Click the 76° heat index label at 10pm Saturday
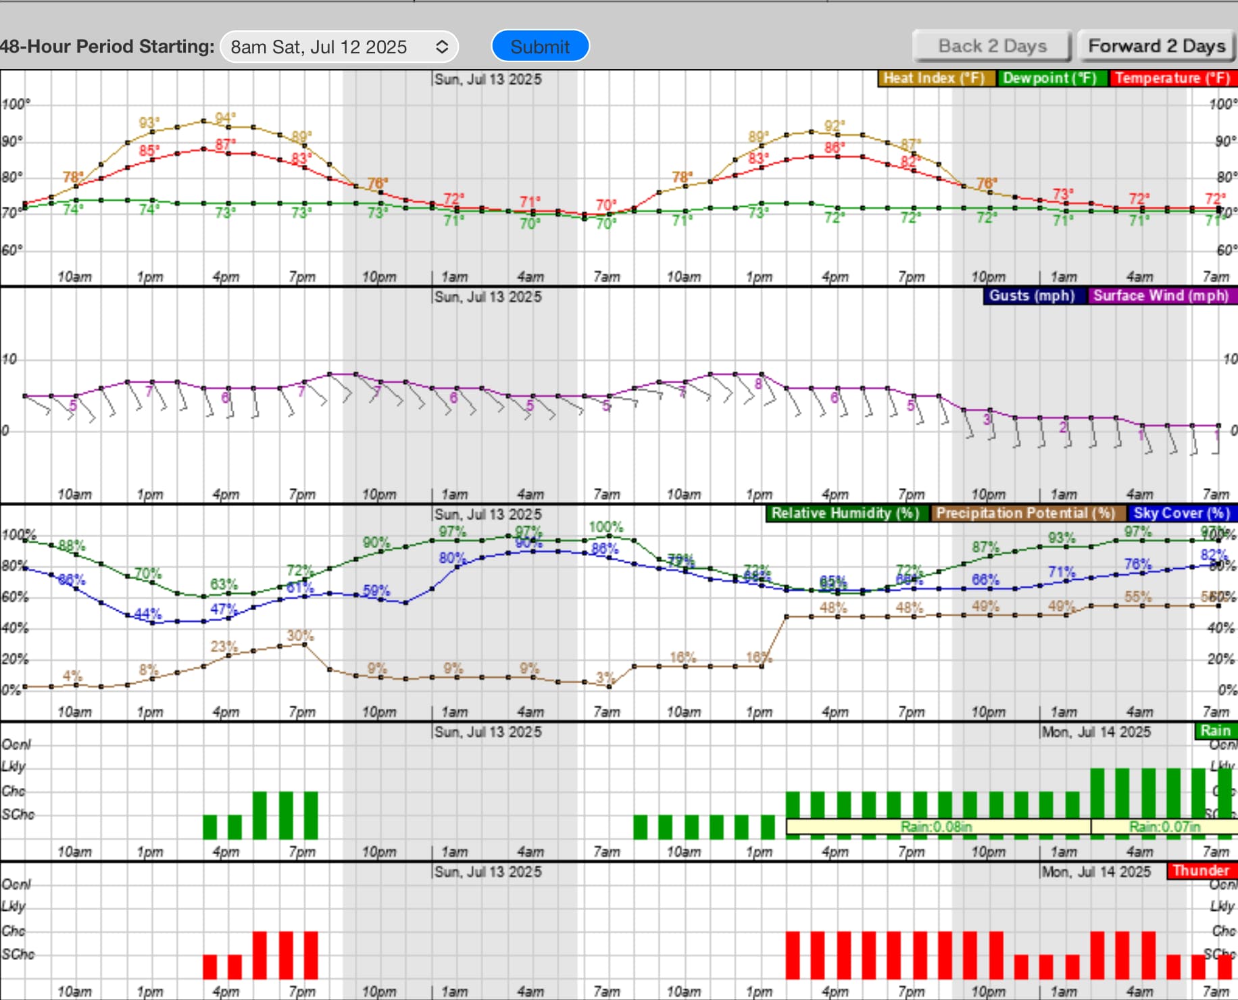 pos(378,183)
